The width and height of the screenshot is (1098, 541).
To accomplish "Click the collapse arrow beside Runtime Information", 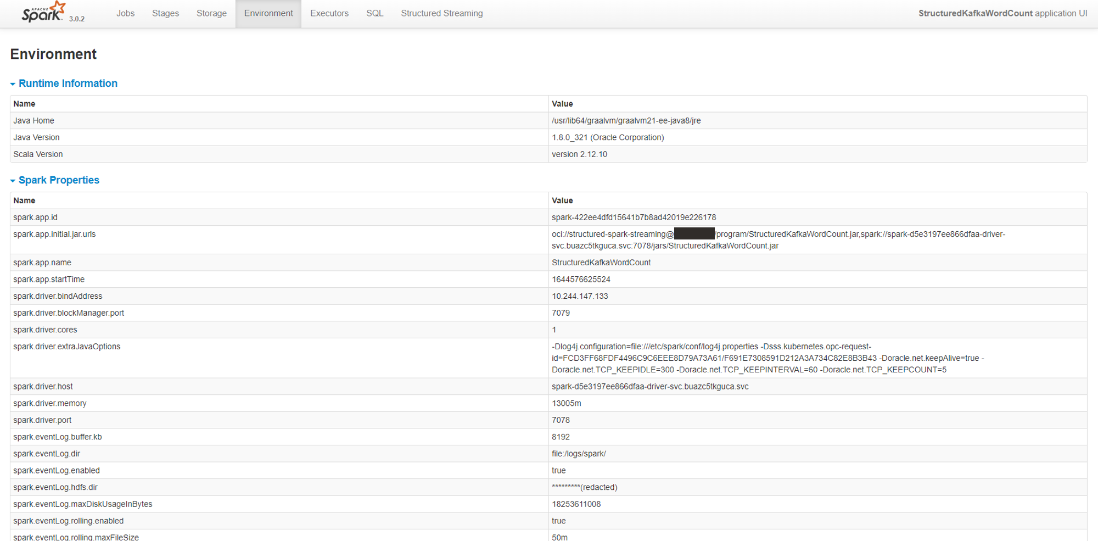I will [x=13, y=84].
